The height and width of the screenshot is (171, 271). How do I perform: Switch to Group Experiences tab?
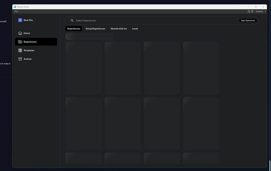pos(95,29)
